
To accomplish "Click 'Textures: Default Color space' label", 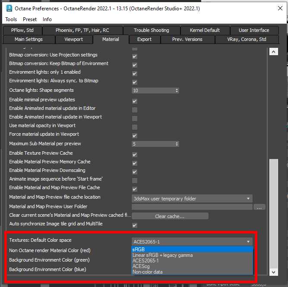I will point(41,240).
